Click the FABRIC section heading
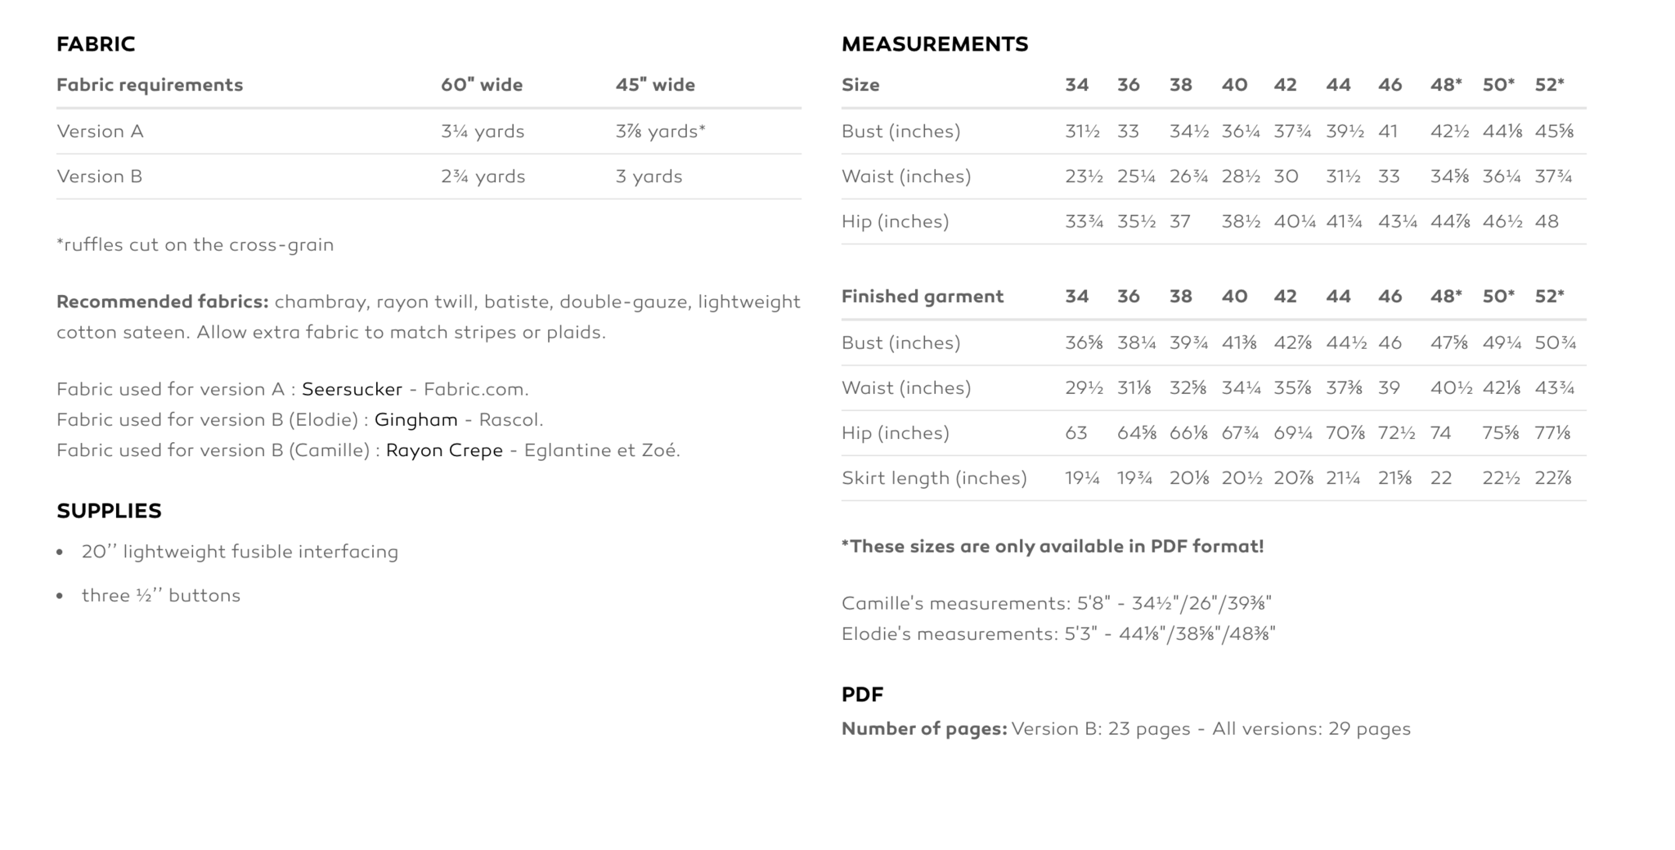 [96, 44]
